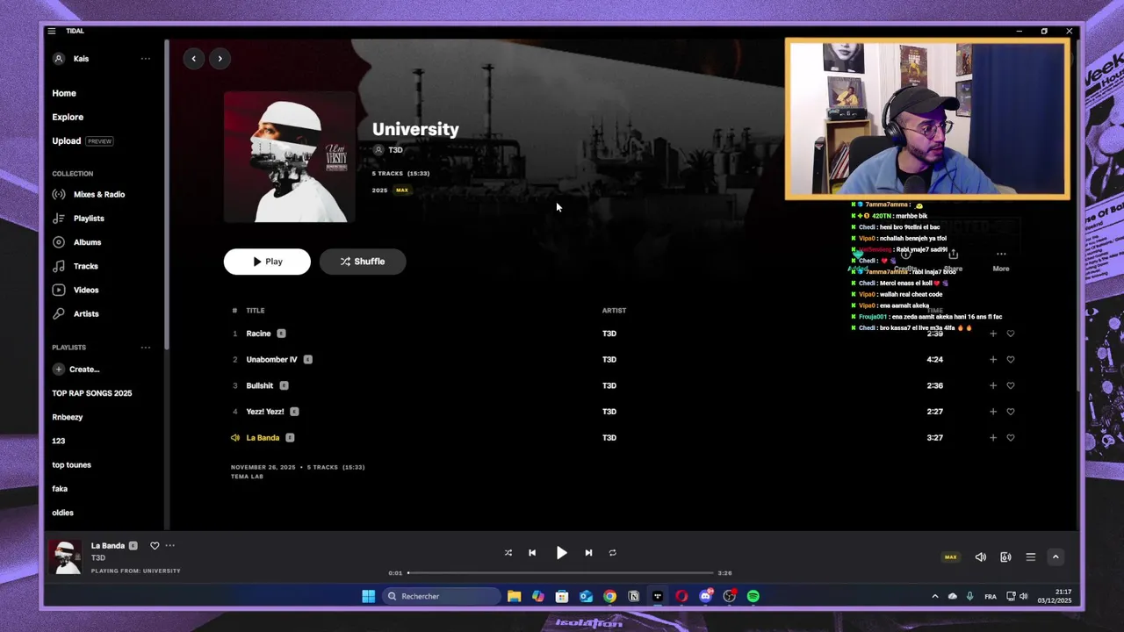Open Windows Start menu
This screenshot has height=632, width=1124.
click(369, 597)
